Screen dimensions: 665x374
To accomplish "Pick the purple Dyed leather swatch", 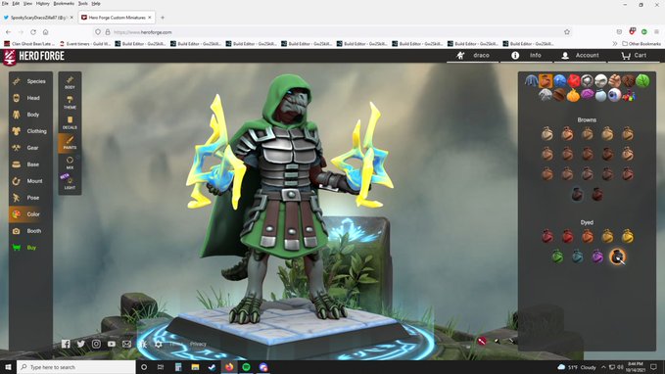I will click(x=597, y=257).
